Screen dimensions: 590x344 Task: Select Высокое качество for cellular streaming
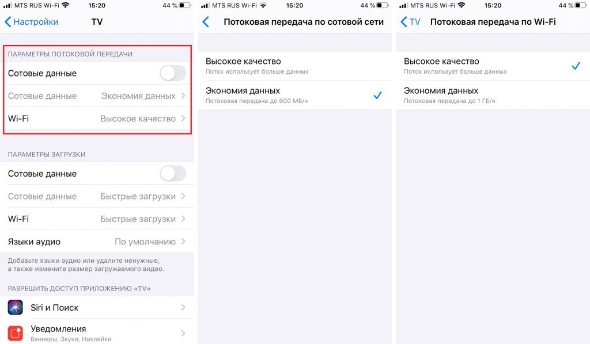tap(294, 66)
